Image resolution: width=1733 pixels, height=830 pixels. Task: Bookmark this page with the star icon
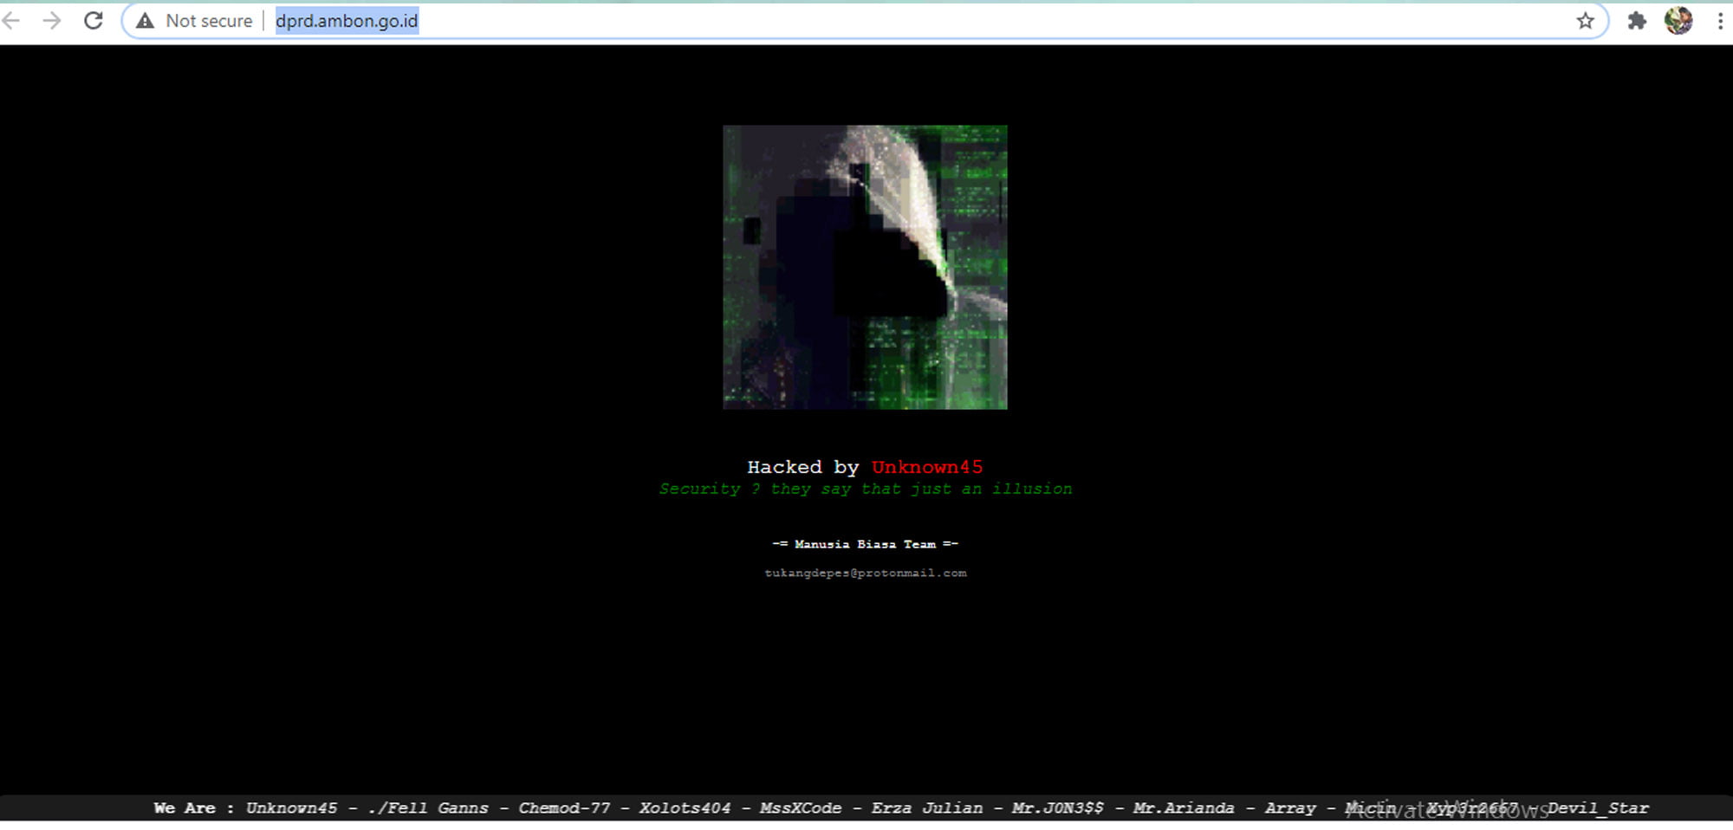(1585, 21)
